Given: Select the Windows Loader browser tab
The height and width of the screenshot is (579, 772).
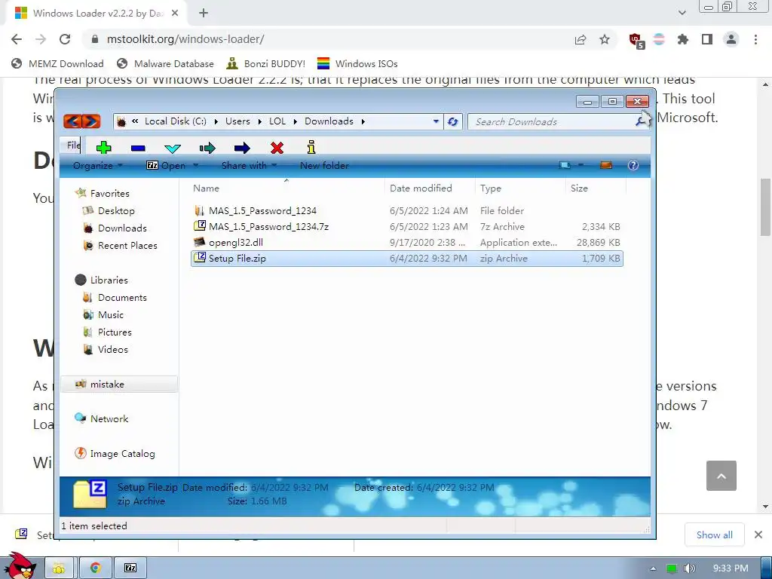Looking at the screenshot, I should click(x=97, y=14).
